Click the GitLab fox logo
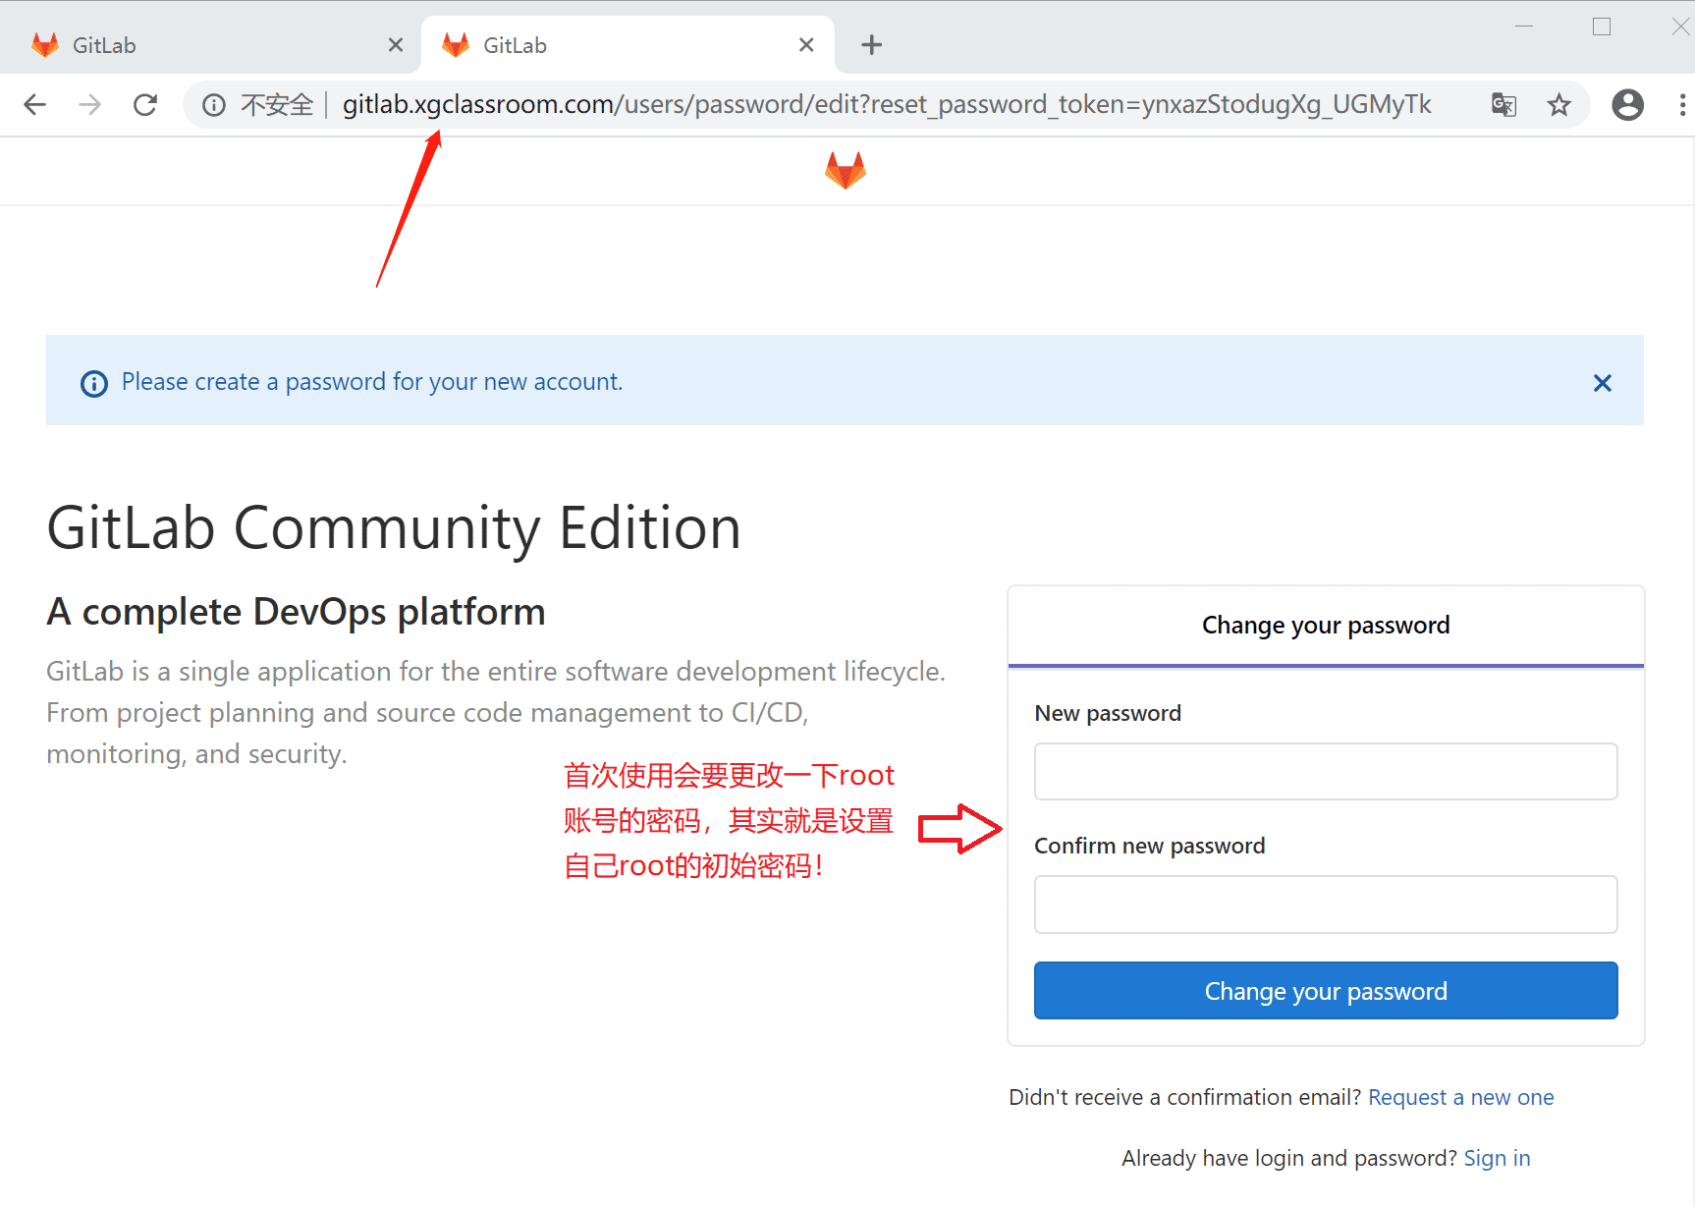Image resolution: width=1695 pixels, height=1207 pixels. click(847, 170)
